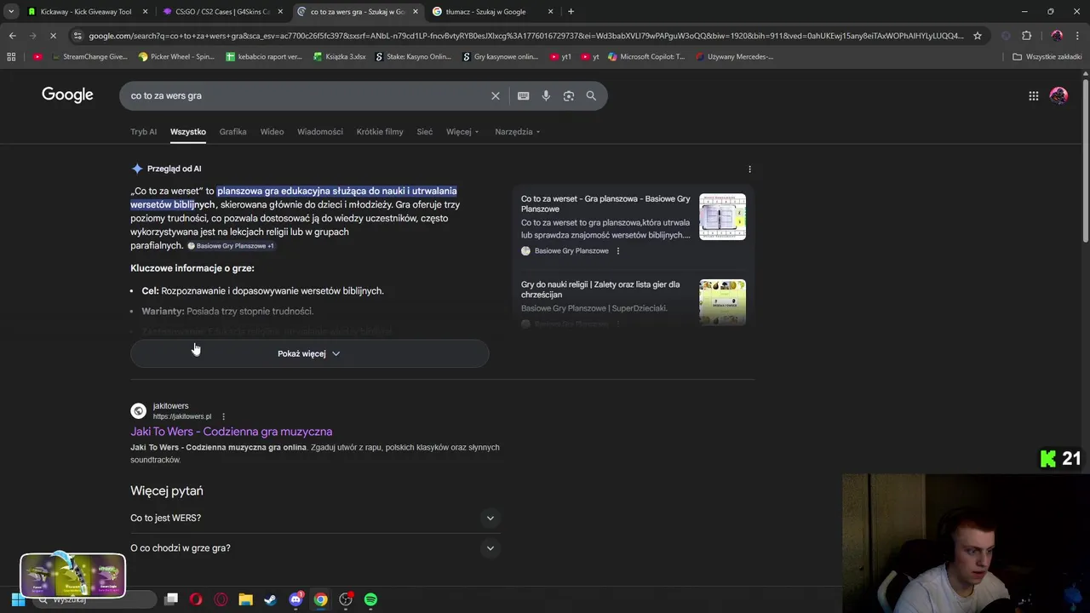Open Task View in the taskbar
Viewport: 1090px width, 613px height.
coord(171,599)
